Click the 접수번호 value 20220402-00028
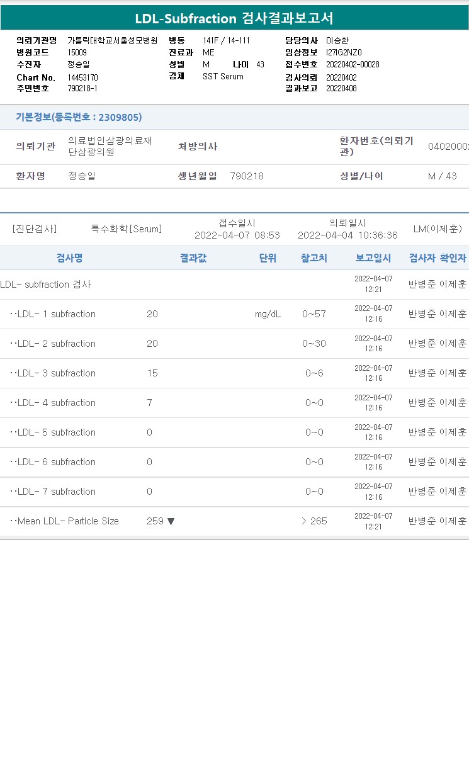The image size is (469, 773). (353, 64)
